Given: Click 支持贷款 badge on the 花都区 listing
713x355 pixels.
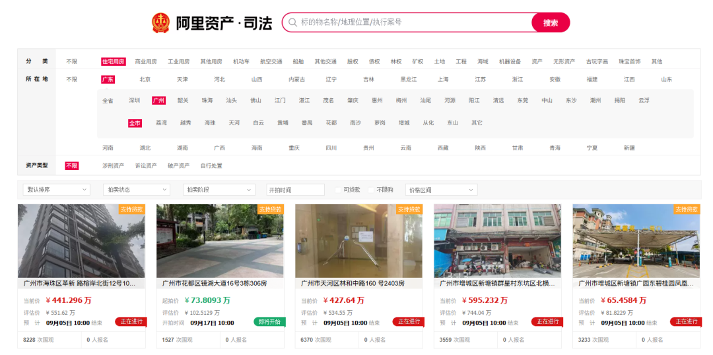Looking at the screenshot, I should (x=271, y=209).
